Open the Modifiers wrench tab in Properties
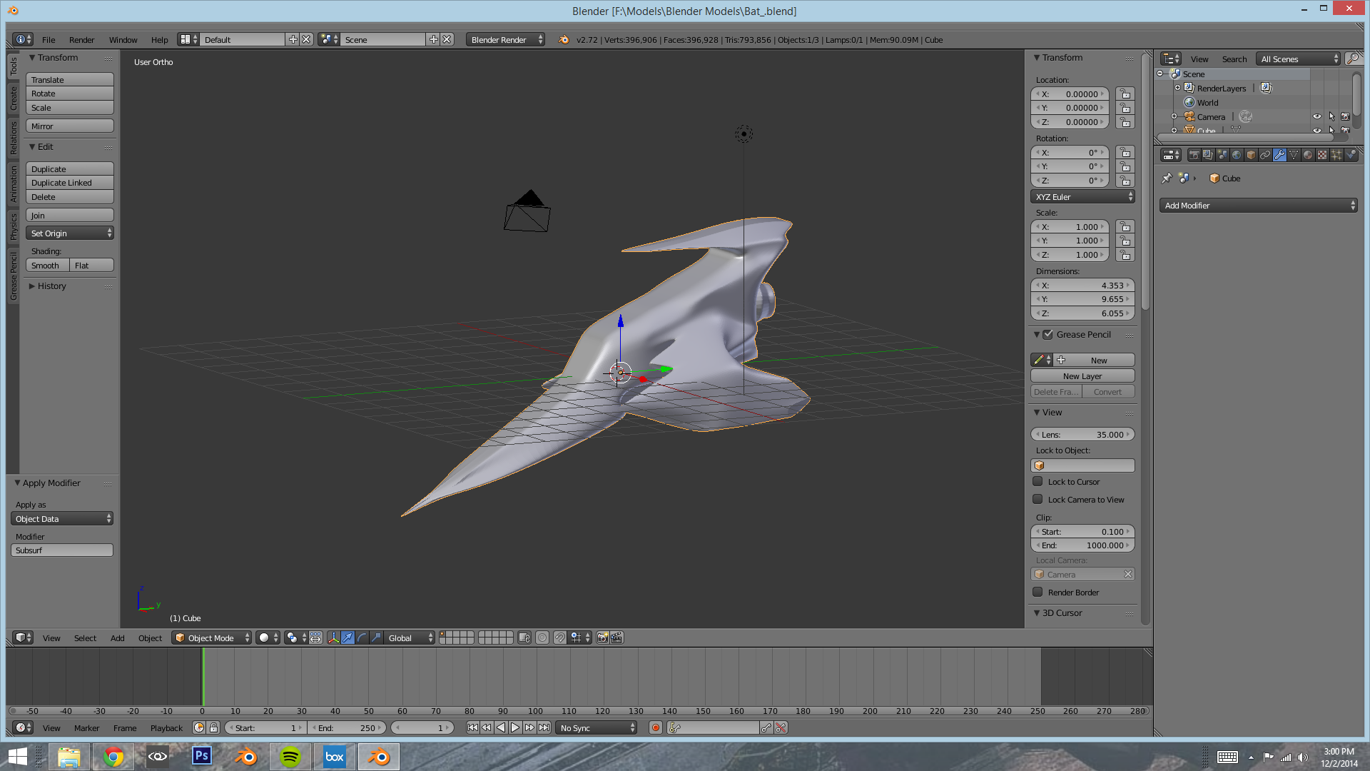Image resolution: width=1370 pixels, height=771 pixels. 1279,155
